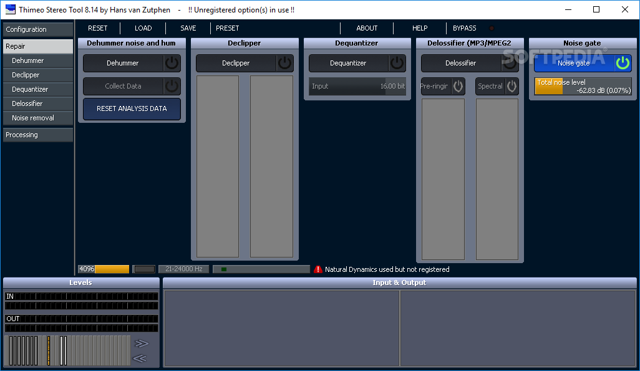Adjust the Input 16.00 bit slider
The image size is (640, 371).
[357, 86]
